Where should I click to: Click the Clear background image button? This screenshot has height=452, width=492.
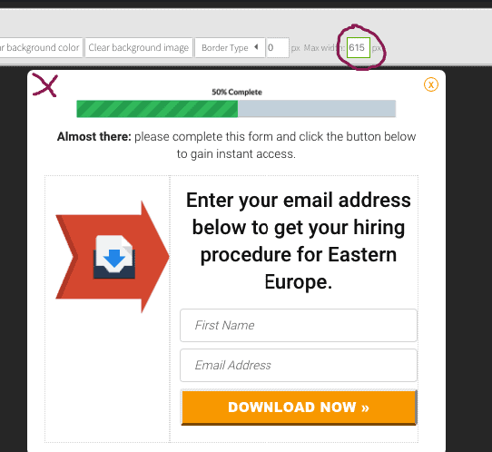139,48
